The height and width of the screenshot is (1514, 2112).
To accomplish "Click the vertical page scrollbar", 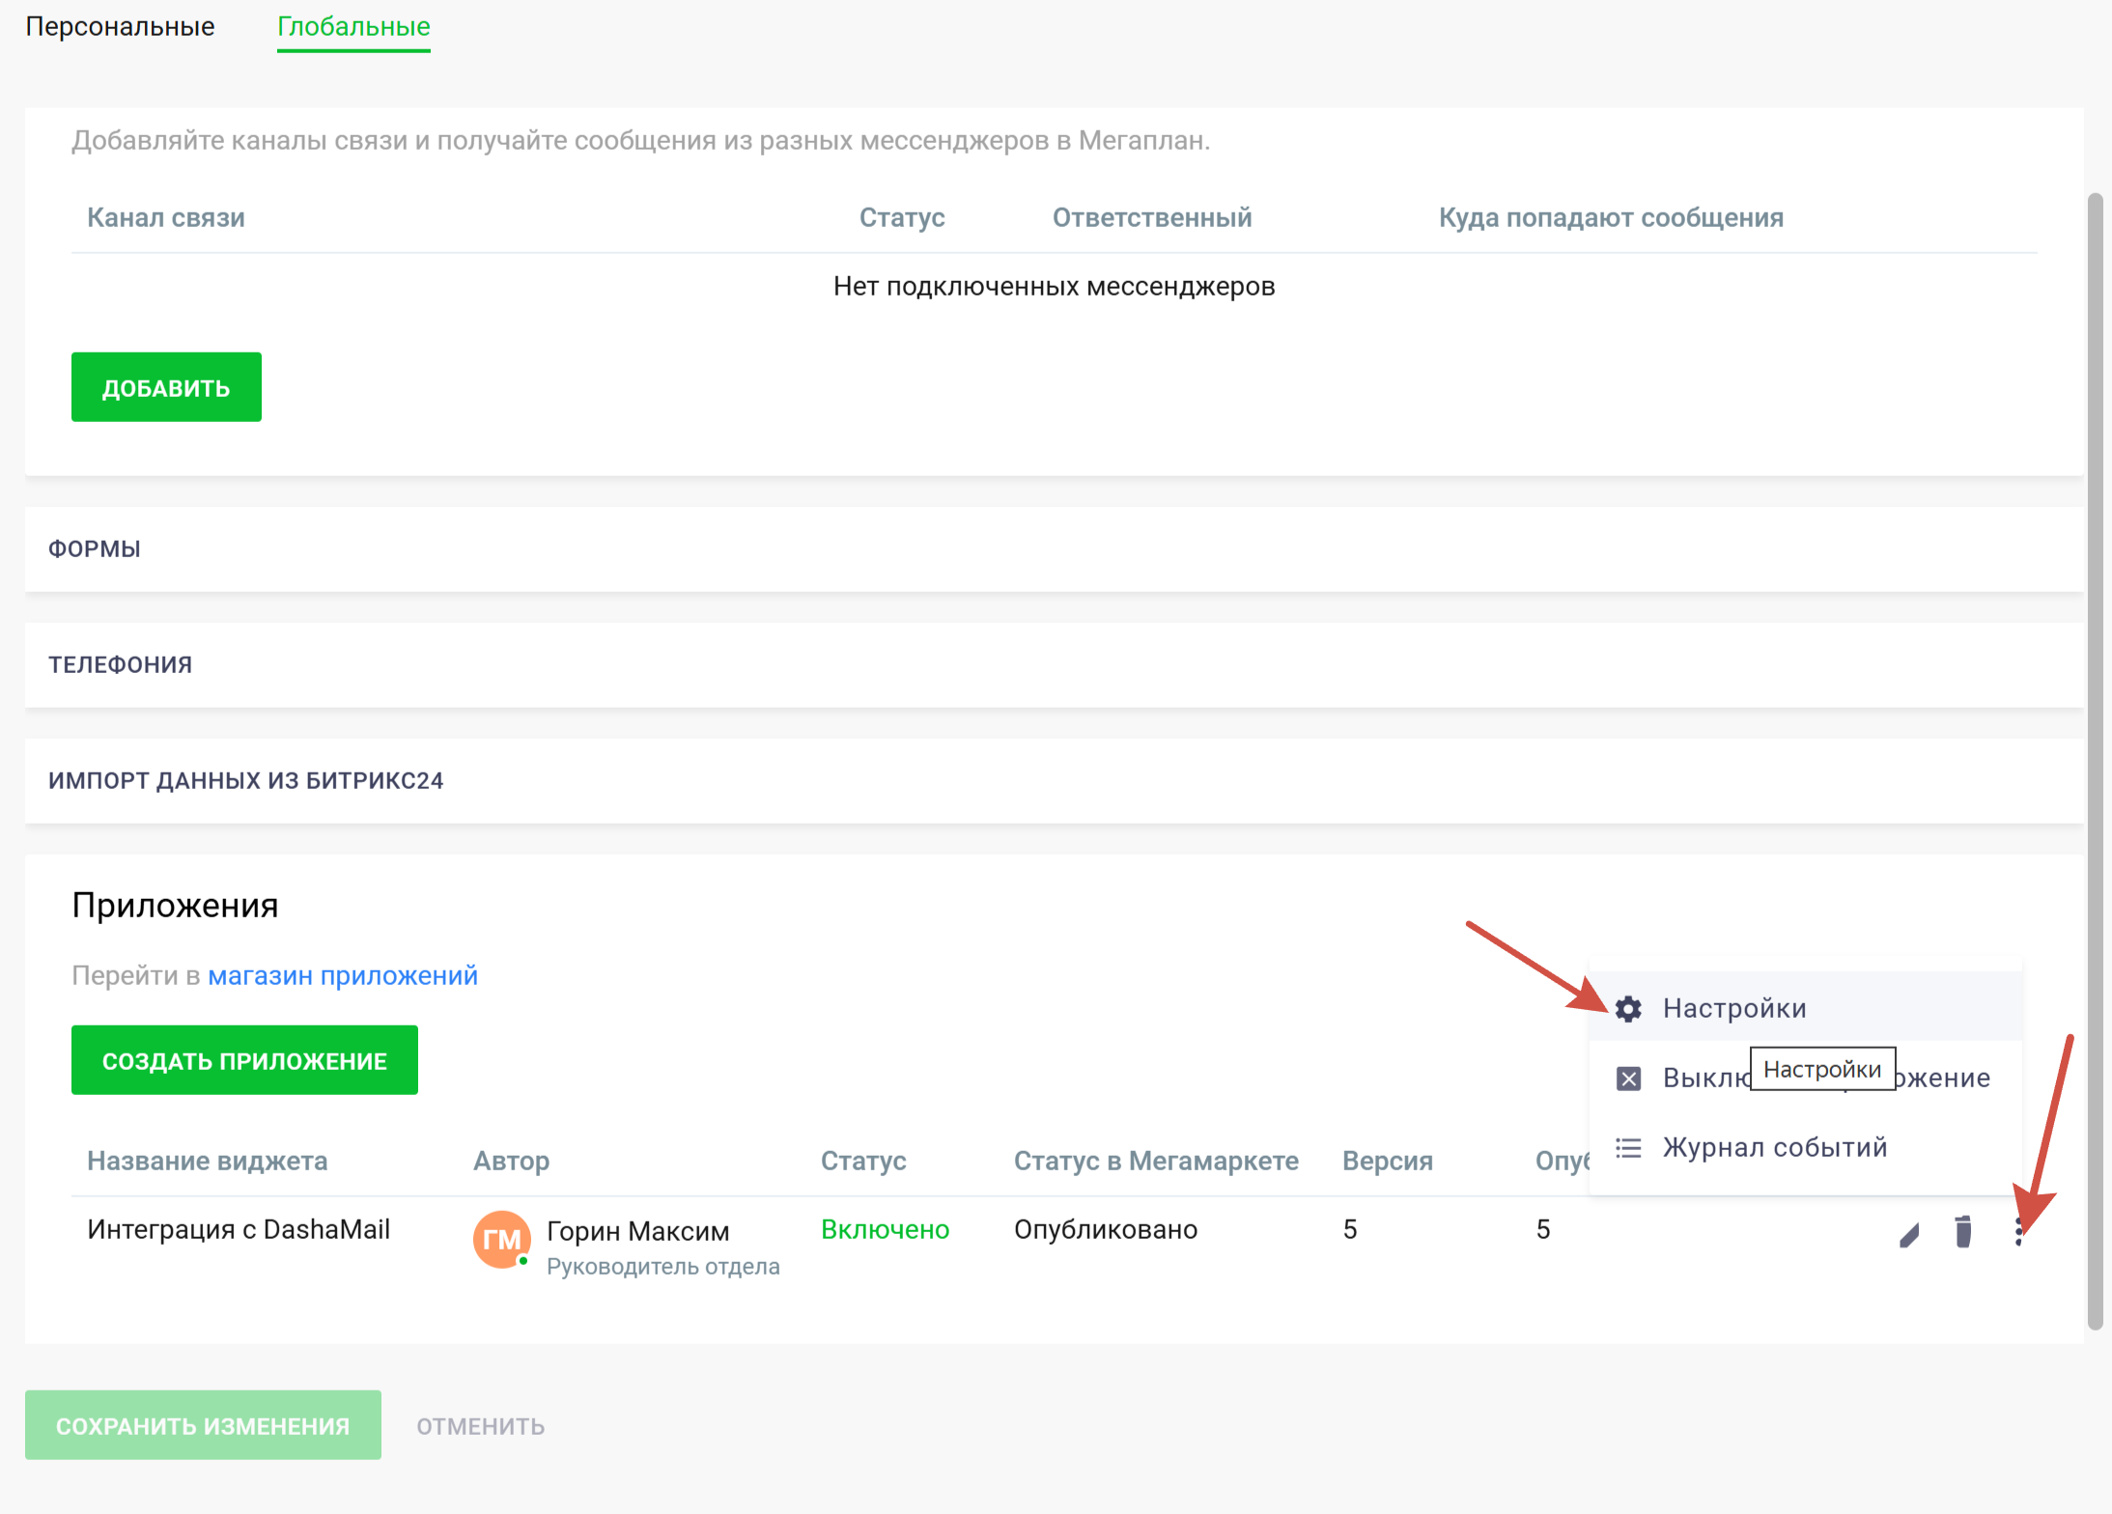I will [x=2095, y=761].
